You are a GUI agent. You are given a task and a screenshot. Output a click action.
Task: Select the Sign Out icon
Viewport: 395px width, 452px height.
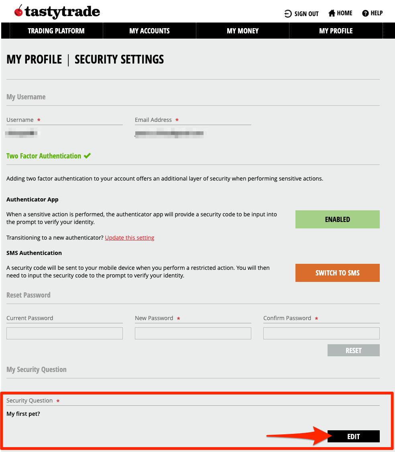287,13
